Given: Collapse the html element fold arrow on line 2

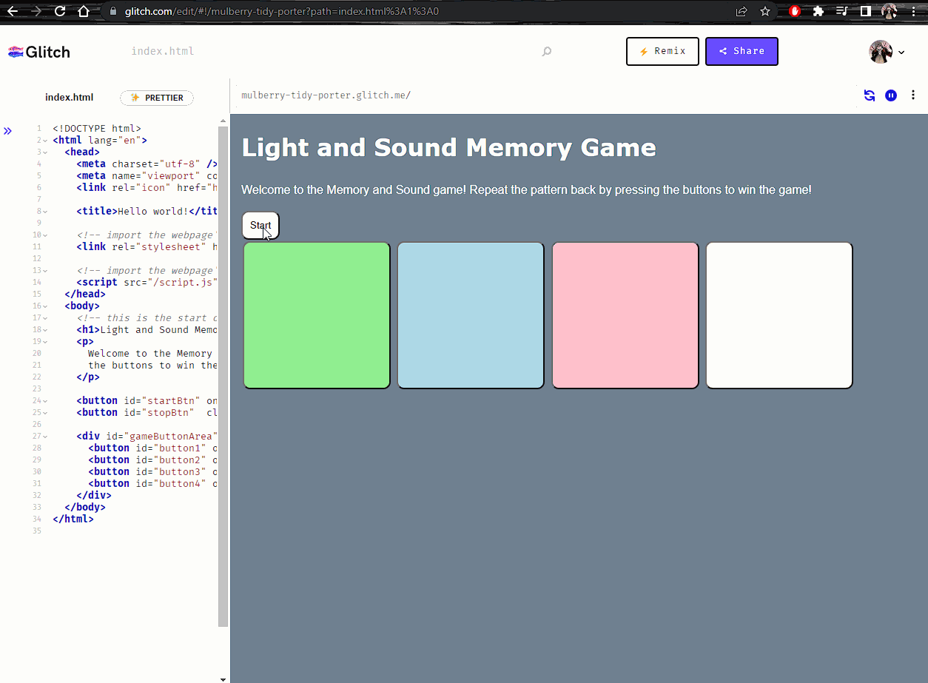Looking at the screenshot, I should point(45,140).
